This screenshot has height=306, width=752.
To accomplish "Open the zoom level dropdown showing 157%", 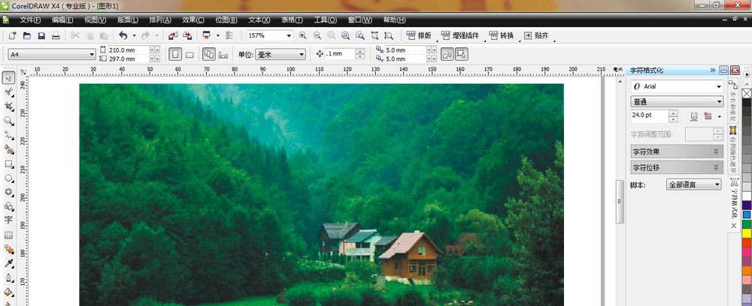I will 288,35.
